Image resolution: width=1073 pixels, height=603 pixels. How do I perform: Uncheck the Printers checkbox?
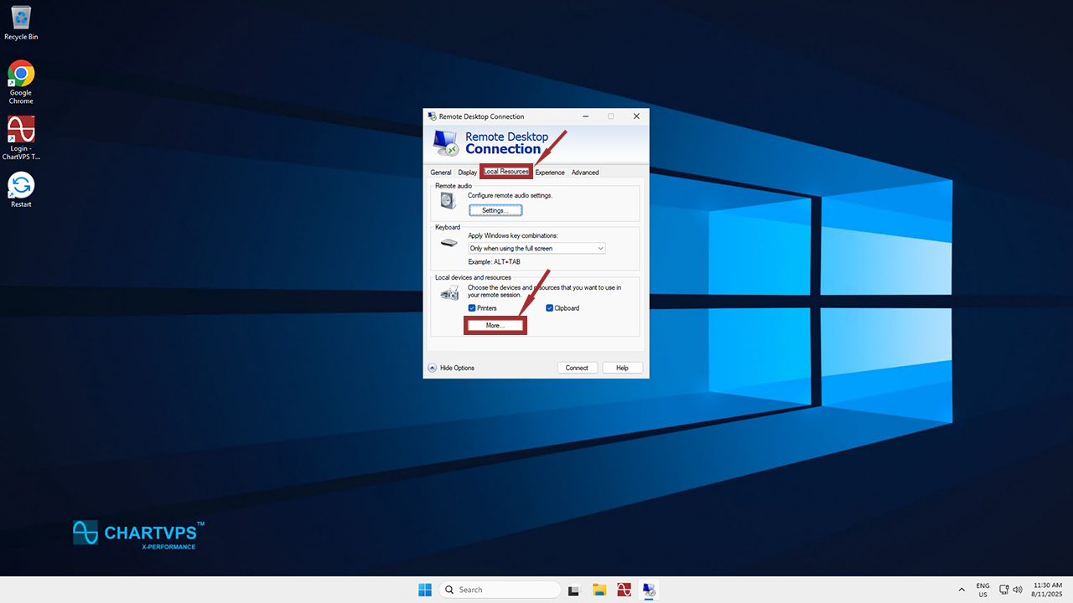click(472, 308)
